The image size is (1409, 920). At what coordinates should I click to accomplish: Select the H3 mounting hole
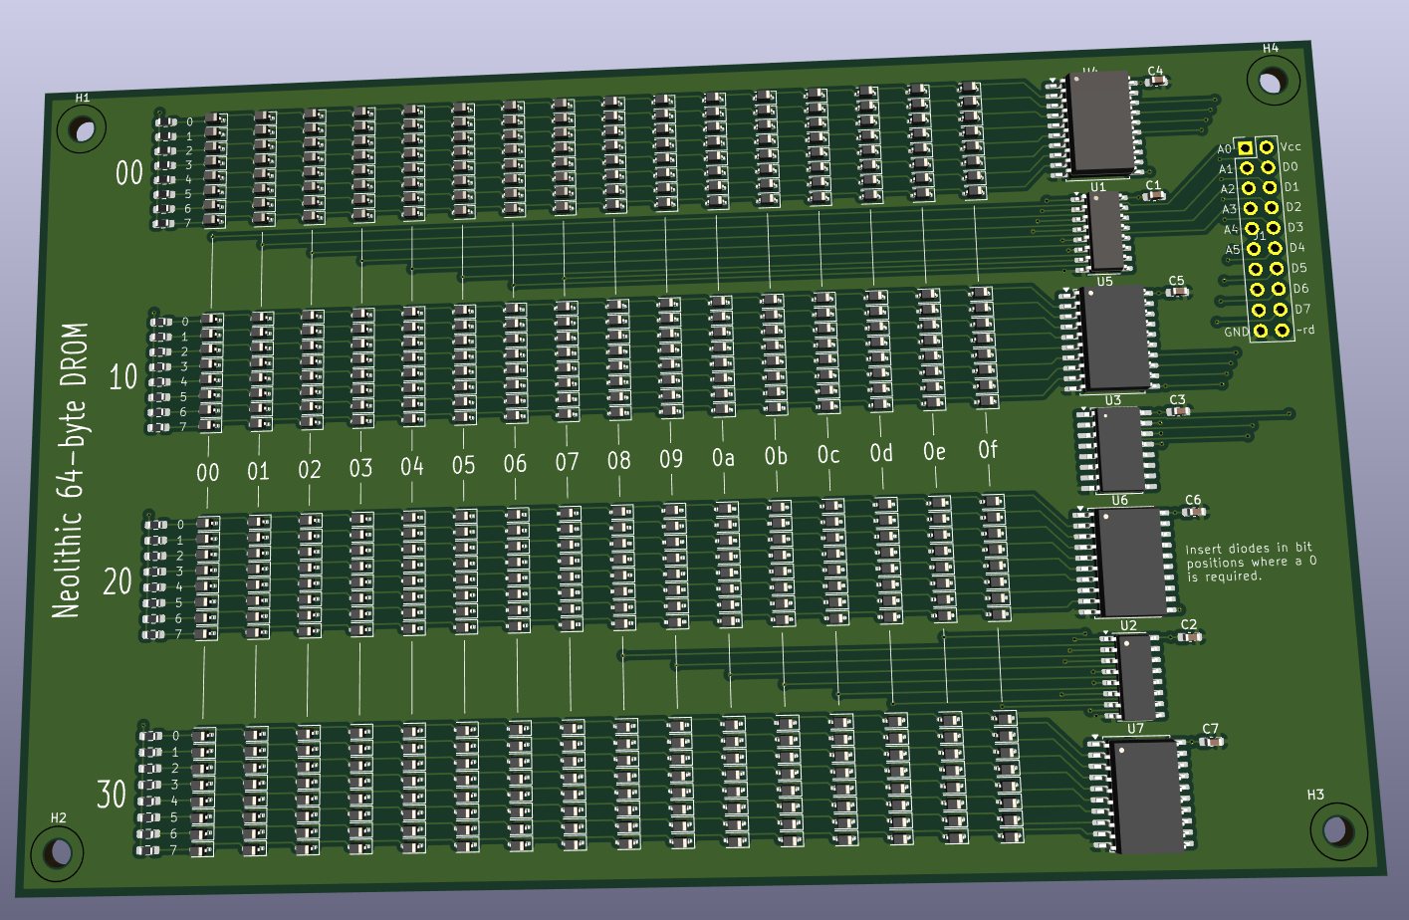(1336, 829)
